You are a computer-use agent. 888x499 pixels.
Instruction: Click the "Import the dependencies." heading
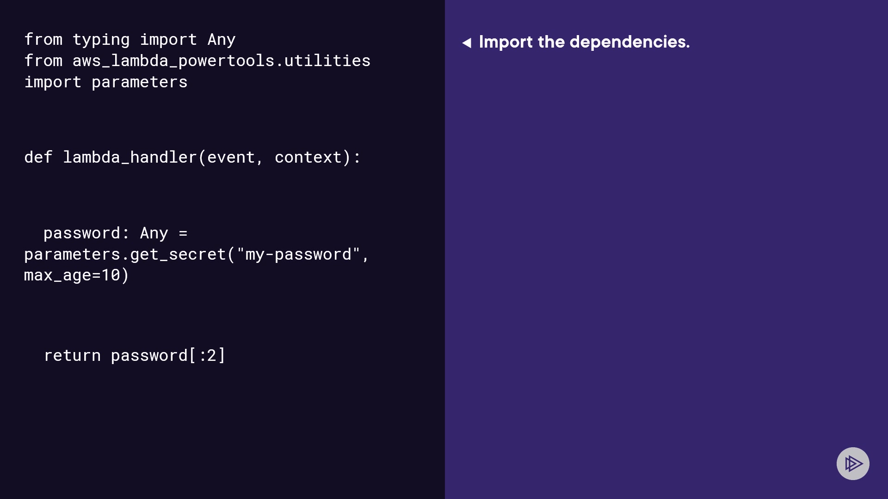tap(584, 42)
